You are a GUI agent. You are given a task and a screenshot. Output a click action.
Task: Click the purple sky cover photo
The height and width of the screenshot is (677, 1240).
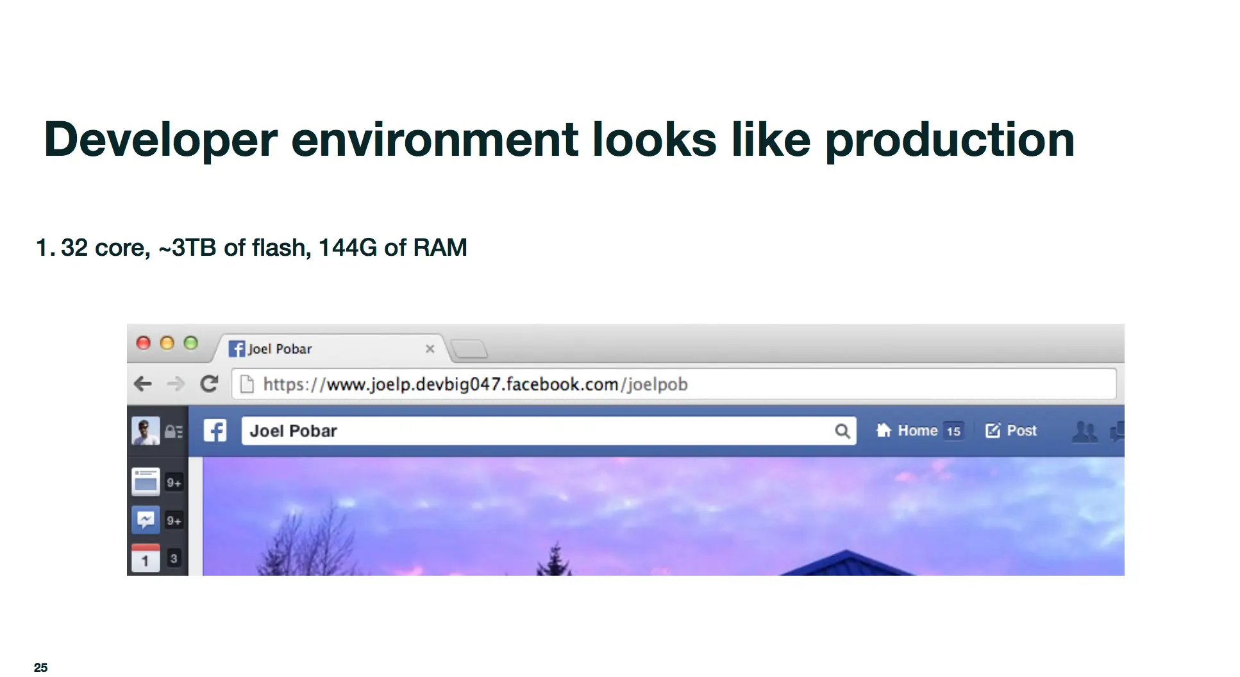[664, 516]
